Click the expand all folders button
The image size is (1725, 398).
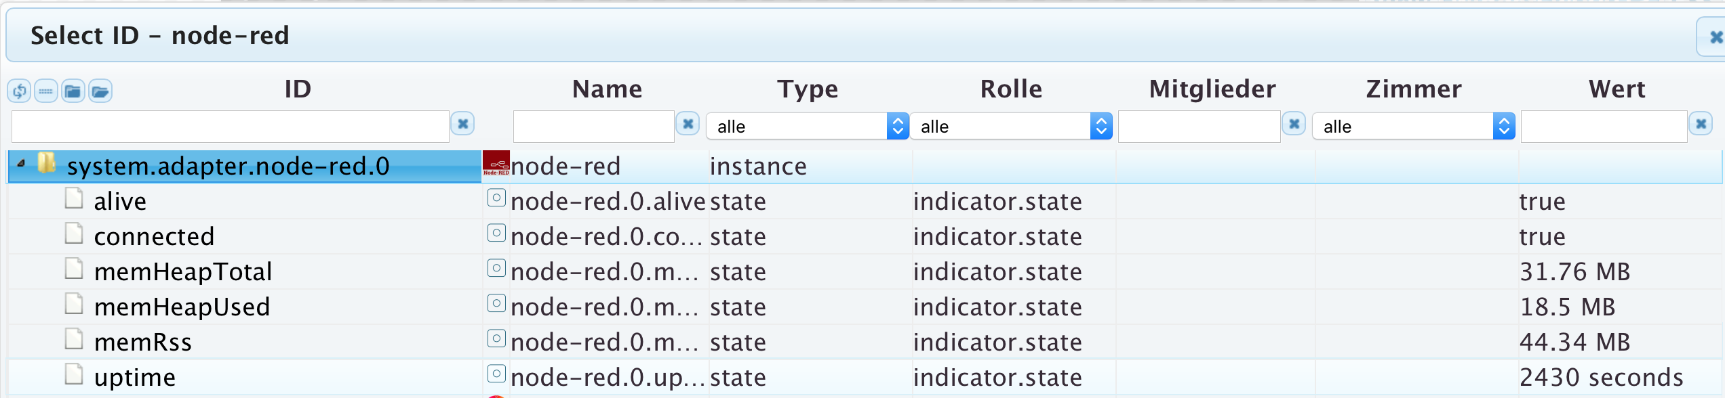(100, 91)
